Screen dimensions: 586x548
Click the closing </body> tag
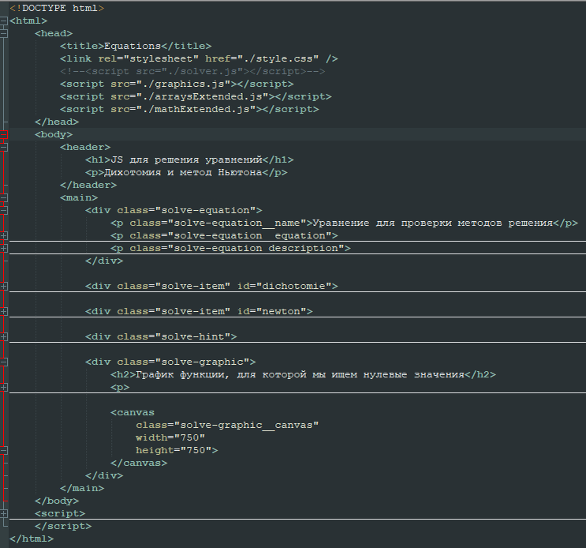point(57,501)
